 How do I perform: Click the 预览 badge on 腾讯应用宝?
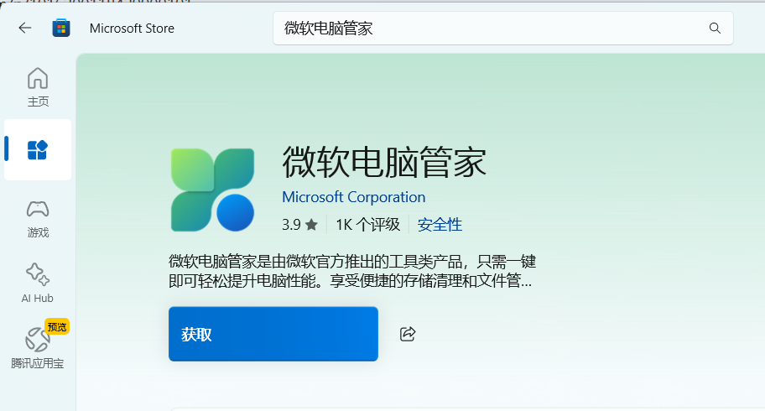click(x=56, y=326)
